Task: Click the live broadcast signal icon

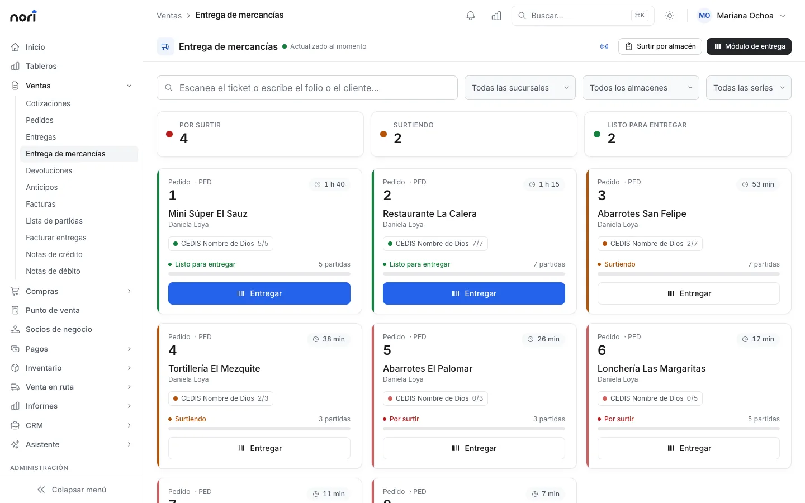Action: coord(604,46)
